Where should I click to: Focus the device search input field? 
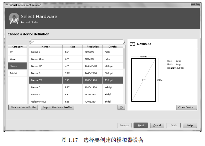(x=77, y=42)
